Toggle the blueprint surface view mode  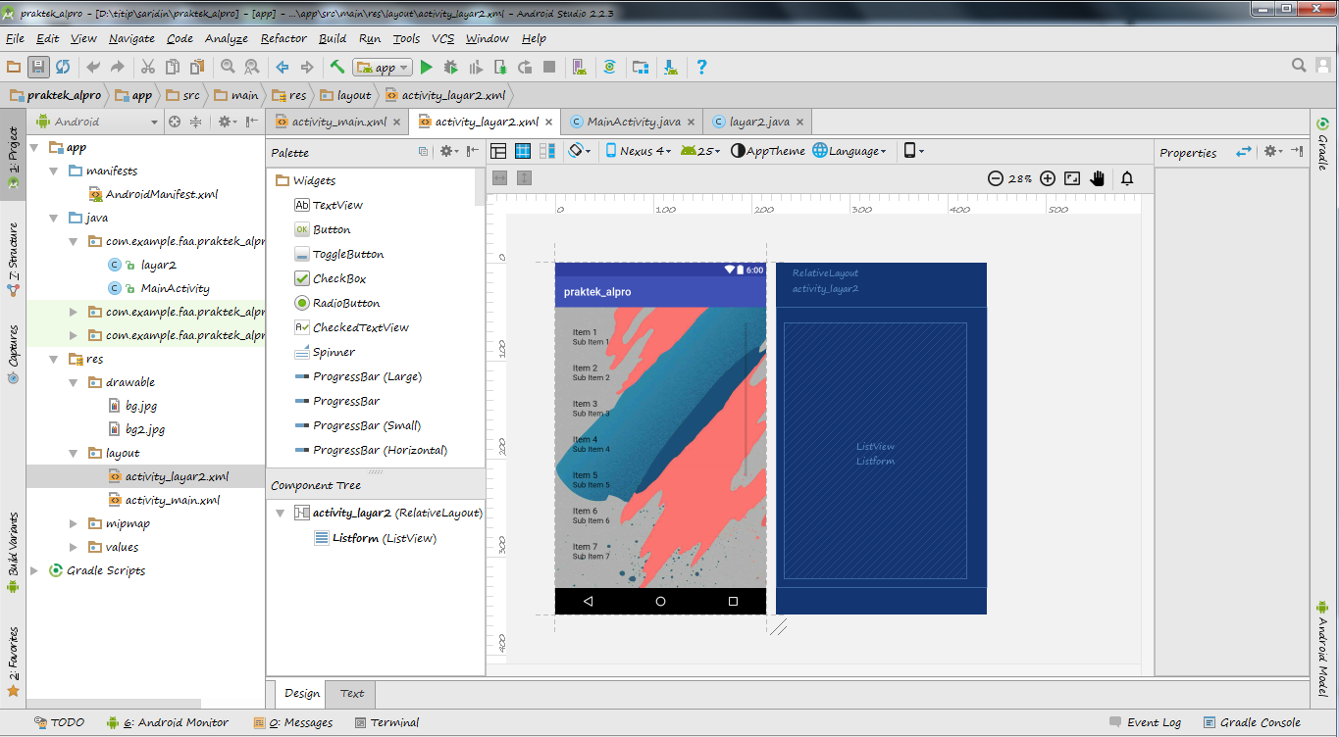tap(521, 150)
